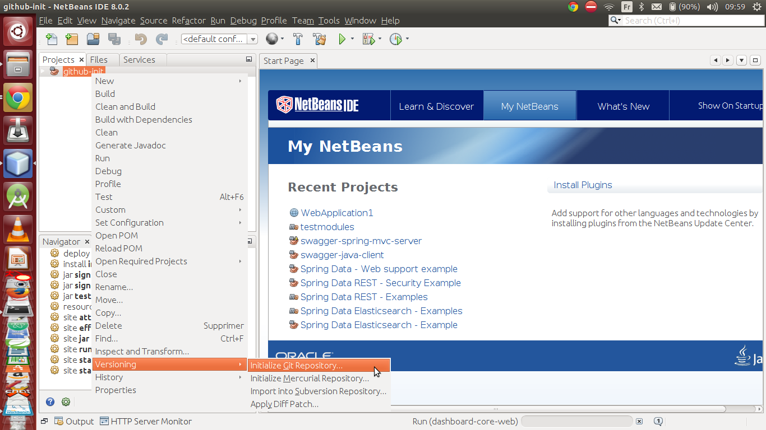
Task: Click the HTTP Server Monitor icon
Action: [x=104, y=422]
